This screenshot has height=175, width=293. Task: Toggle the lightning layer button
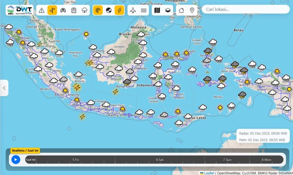[x=119, y=10]
